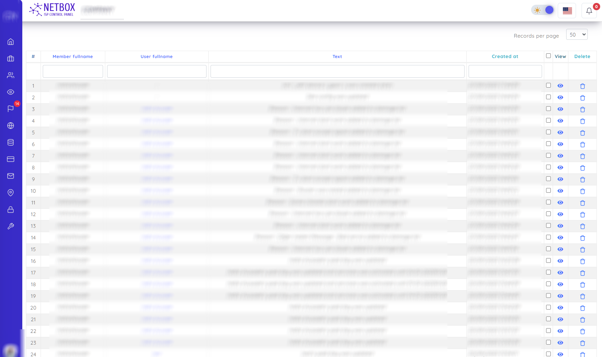
Task: Sort by Created at column header
Action: click(x=505, y=57)
